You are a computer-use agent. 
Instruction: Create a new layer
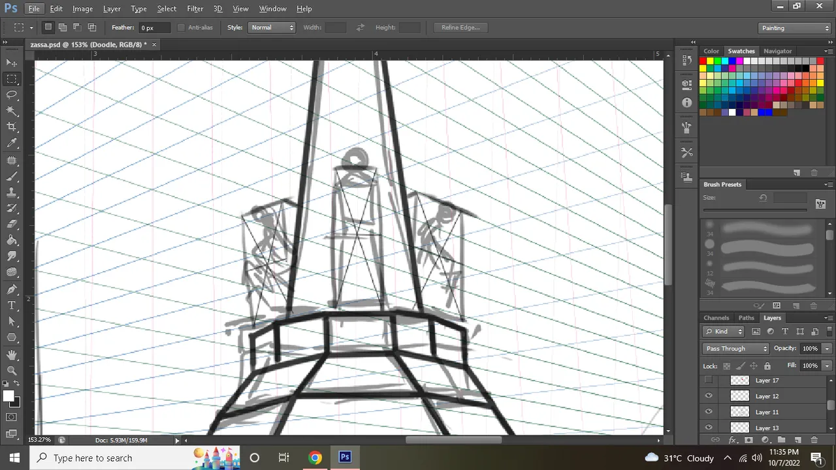pos(797,440)
